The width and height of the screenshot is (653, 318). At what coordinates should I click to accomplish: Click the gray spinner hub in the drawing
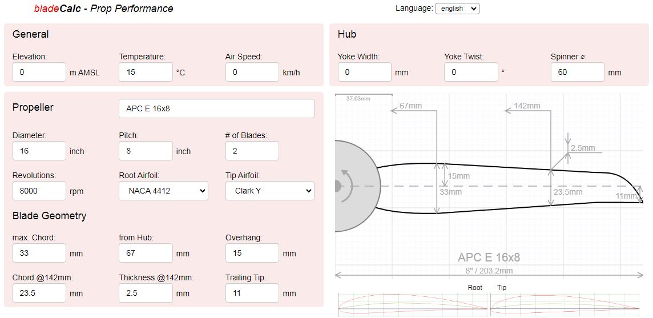click(x=357, y=186)
